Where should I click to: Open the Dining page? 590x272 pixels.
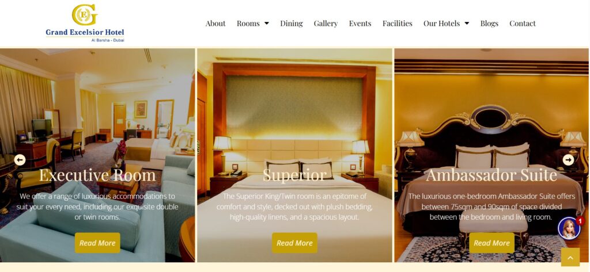point(291,24)
